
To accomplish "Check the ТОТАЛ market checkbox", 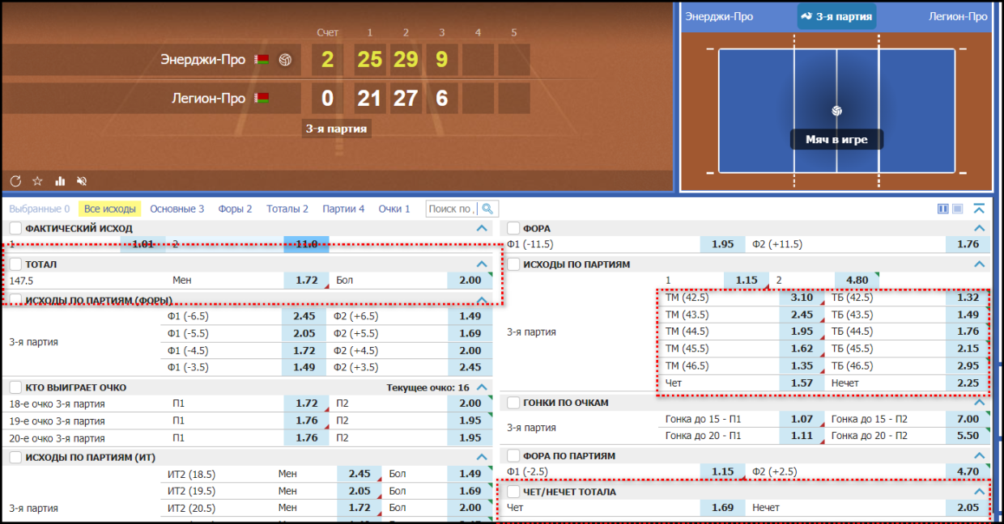I will tap(15, 264).
